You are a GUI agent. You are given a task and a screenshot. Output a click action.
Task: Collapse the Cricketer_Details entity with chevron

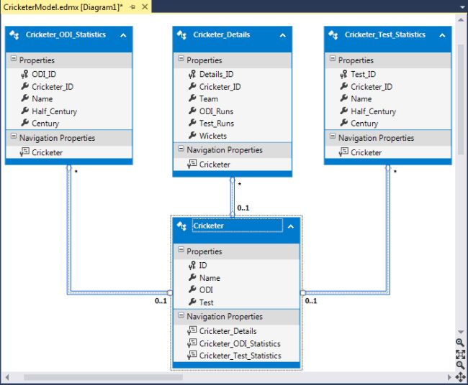284,35
